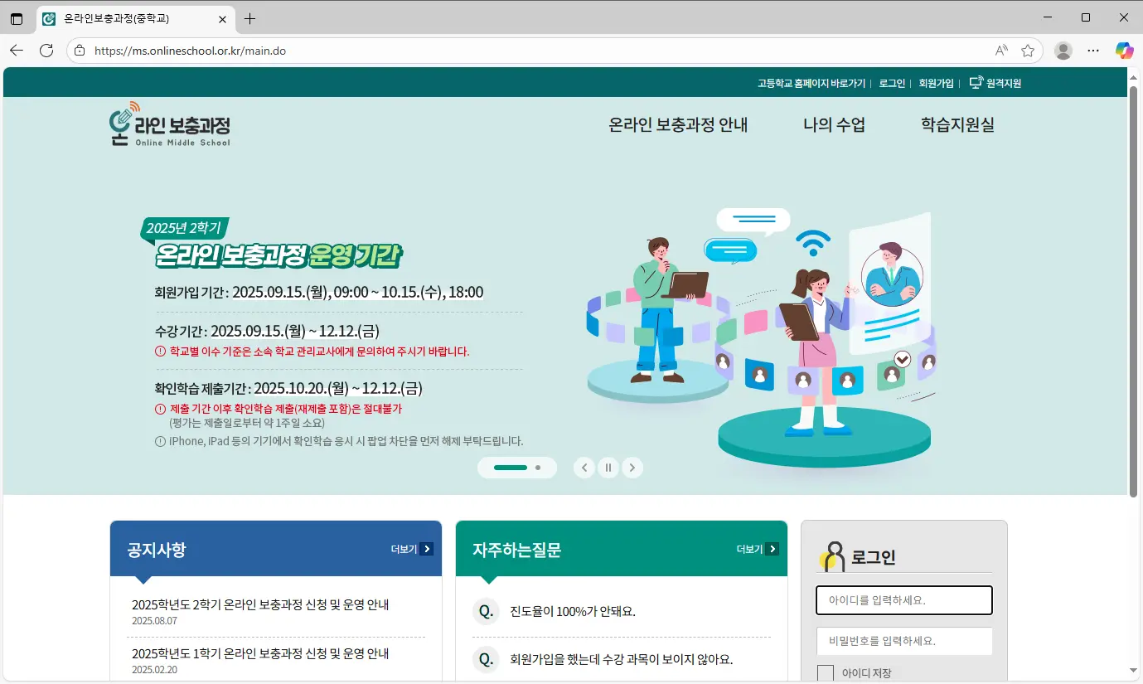This screenshot has height=684, width=1143.
Task: Expand 자주하는질문 with the 더보기 arrow
Action: tap(772, 549)
